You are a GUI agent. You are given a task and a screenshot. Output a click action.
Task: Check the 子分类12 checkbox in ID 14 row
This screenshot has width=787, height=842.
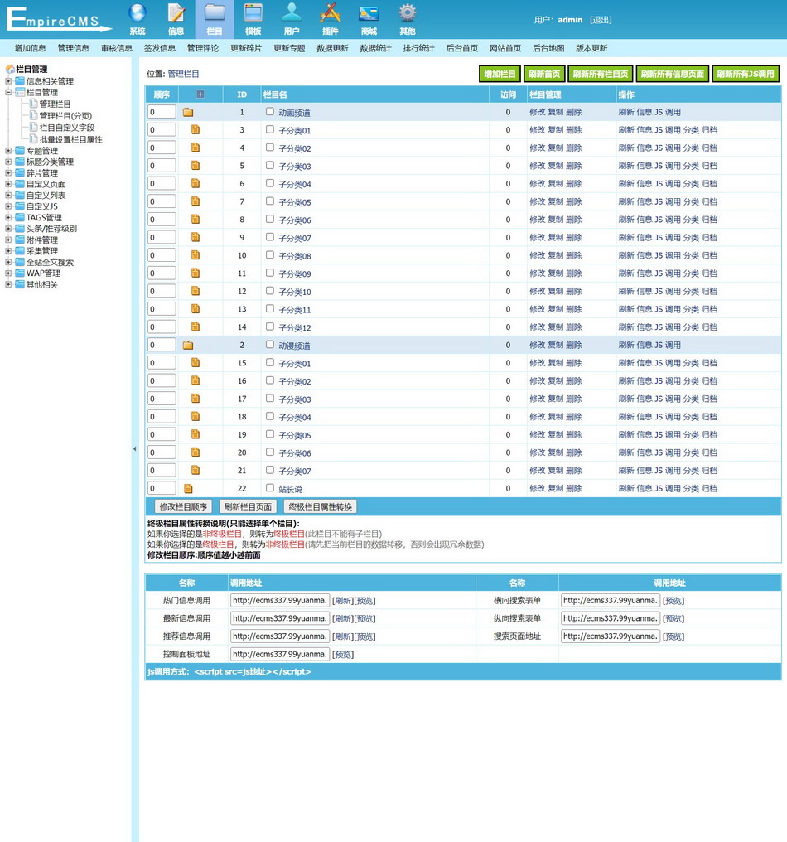point(270,327)
